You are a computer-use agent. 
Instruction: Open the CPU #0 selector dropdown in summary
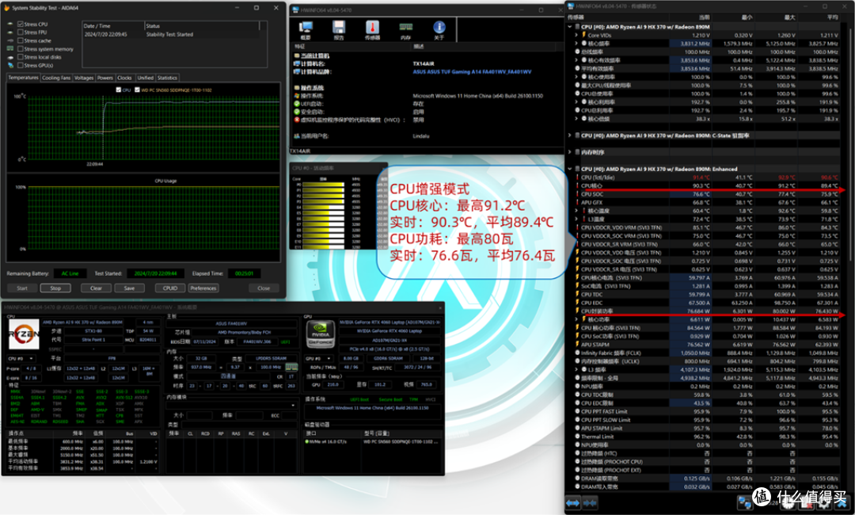tap(21, 358)
